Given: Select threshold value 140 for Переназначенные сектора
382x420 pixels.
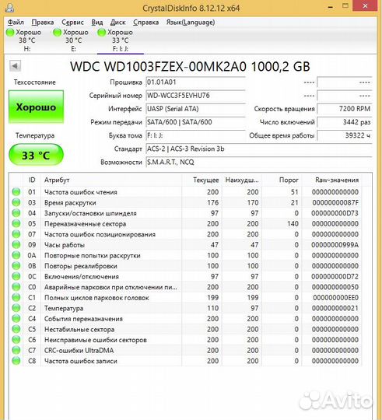Looking at the screenshot, I should (293, 224).
